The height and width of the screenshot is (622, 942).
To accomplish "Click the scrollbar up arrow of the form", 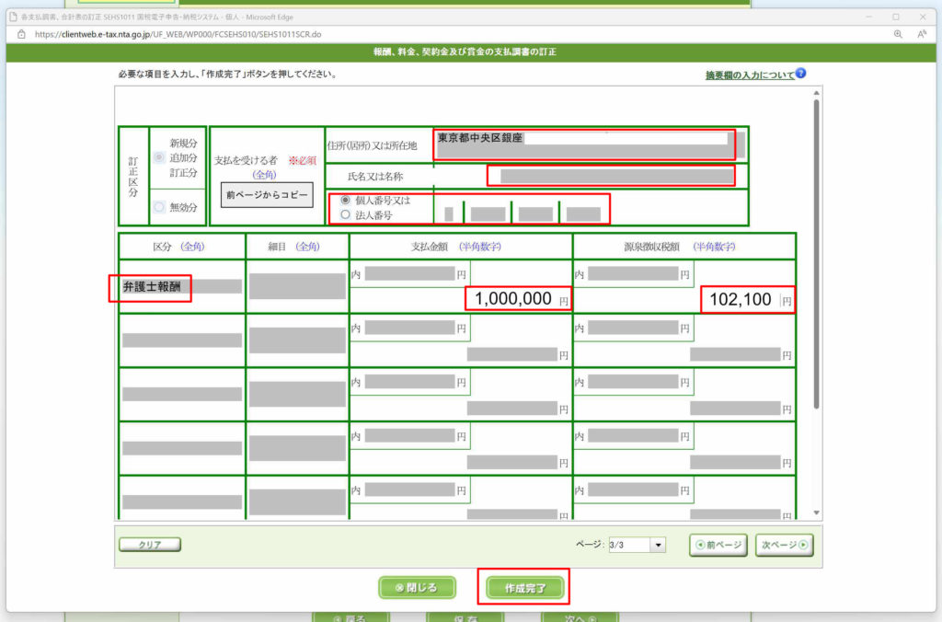I will [x=817, y=94].
